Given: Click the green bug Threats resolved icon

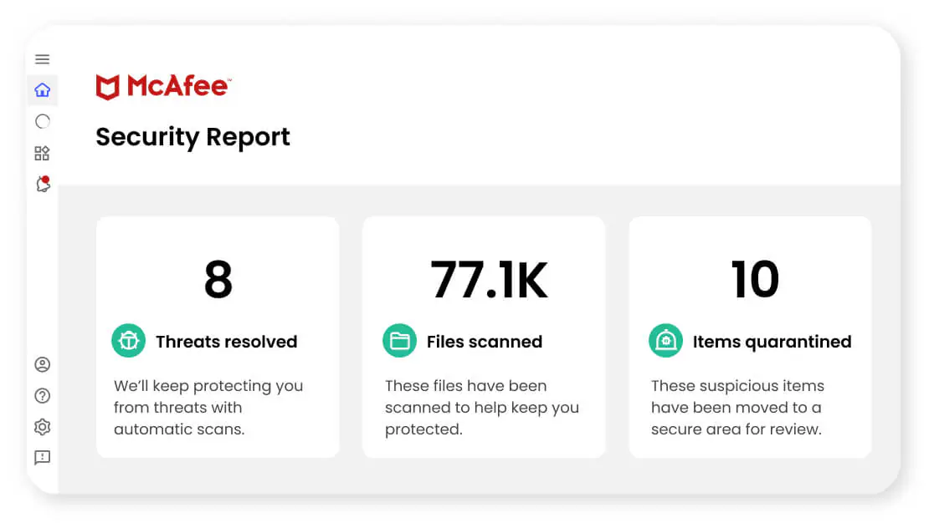Looking at the screenshot, I should click(129, 341).
